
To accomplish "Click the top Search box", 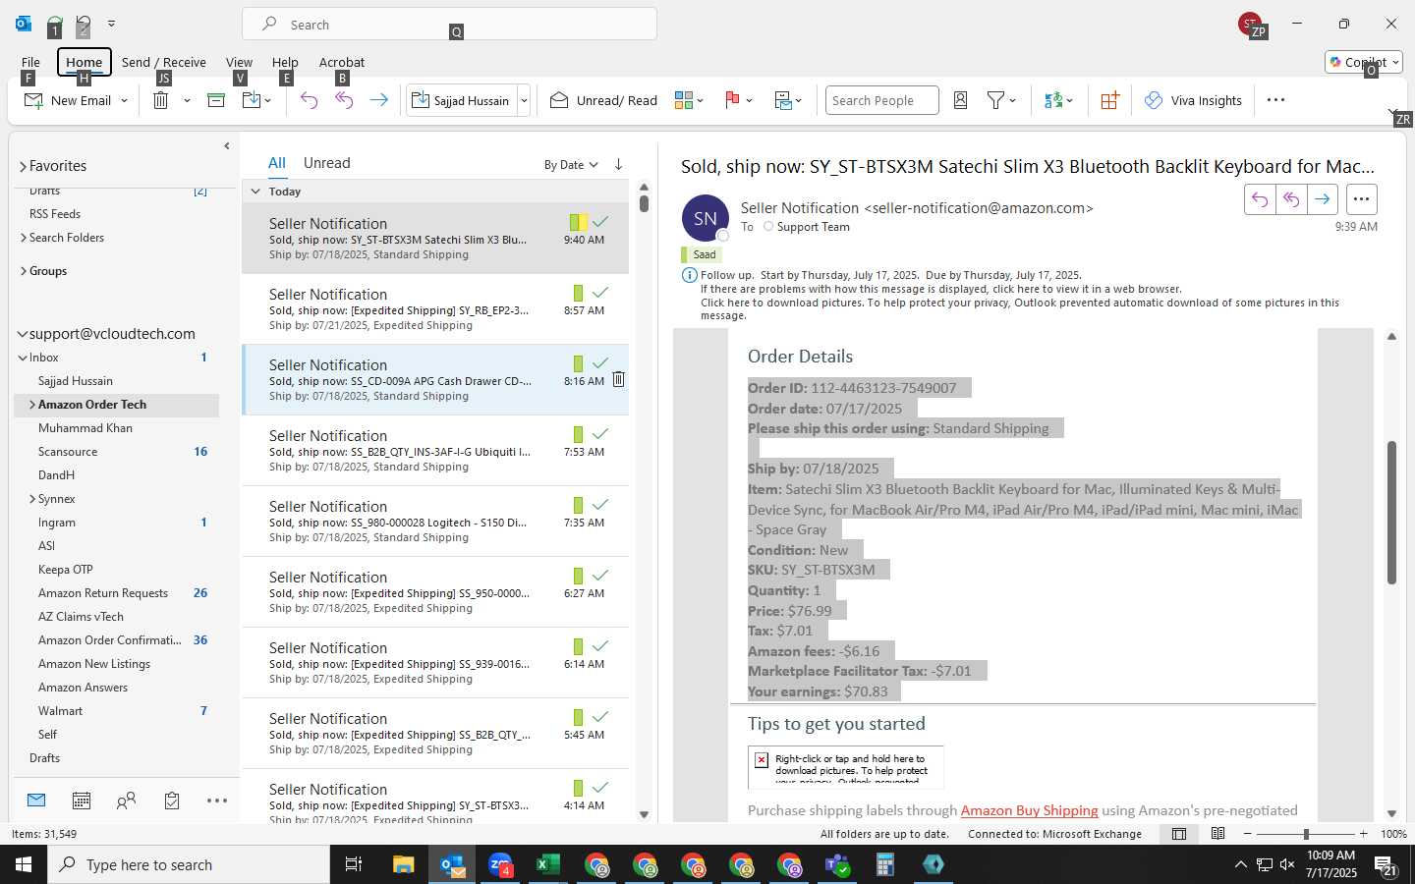I will tap(449, 25).
